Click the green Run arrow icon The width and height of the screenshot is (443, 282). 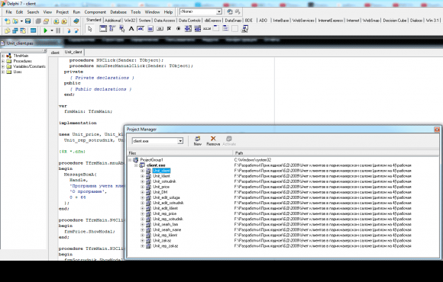point(45,30)
